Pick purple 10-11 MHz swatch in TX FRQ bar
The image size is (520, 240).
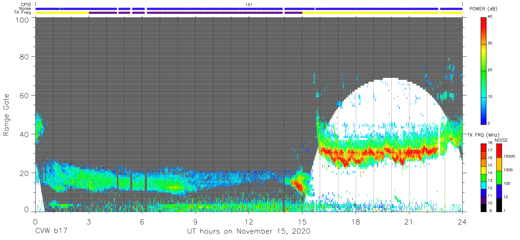484,200
